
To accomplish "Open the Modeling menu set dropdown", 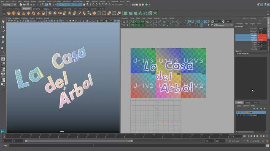I will 9,5.
